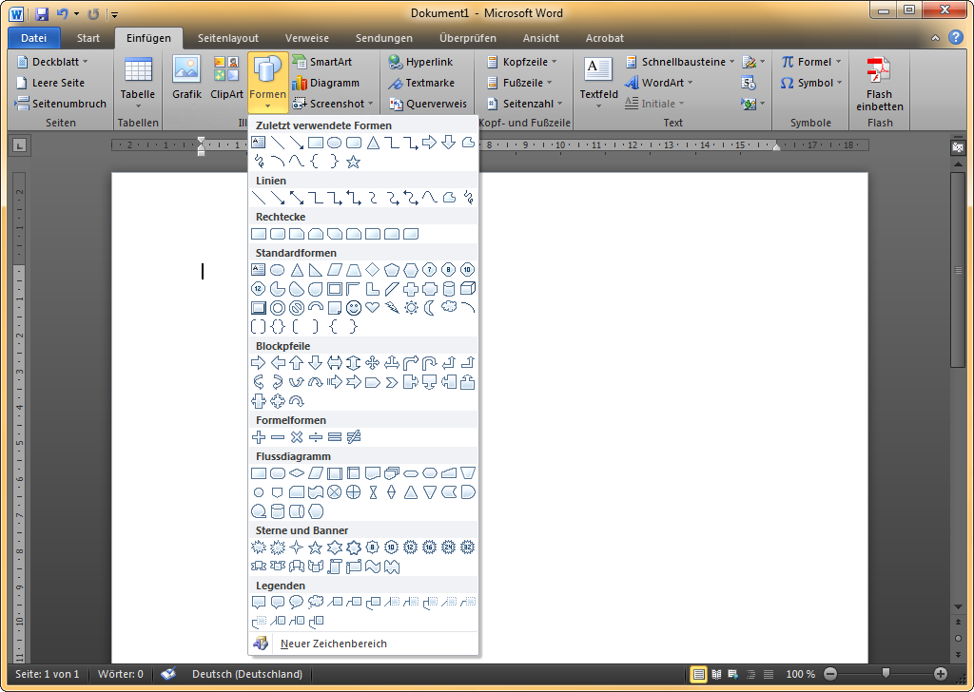Switch to full-screen reading view in status bar

(716, 675)
